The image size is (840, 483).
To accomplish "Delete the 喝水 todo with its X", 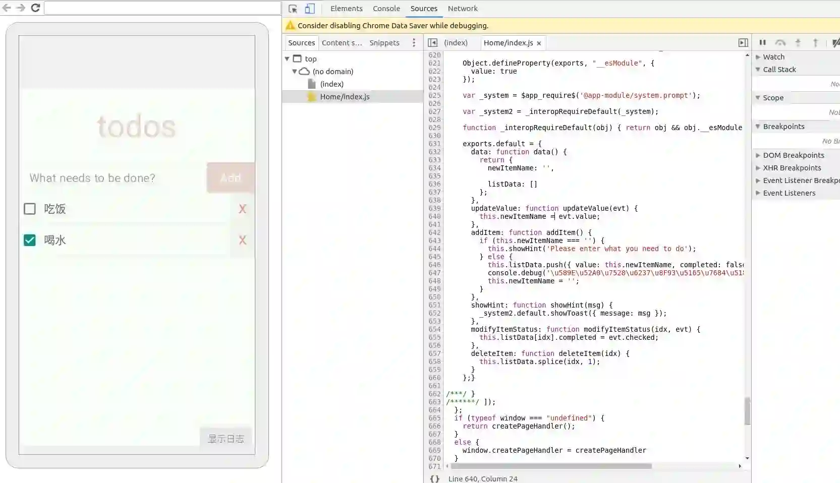I will click(243, 240).
